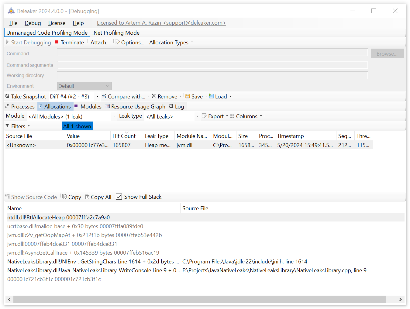Click the Options gear icon

pos(117,42)
